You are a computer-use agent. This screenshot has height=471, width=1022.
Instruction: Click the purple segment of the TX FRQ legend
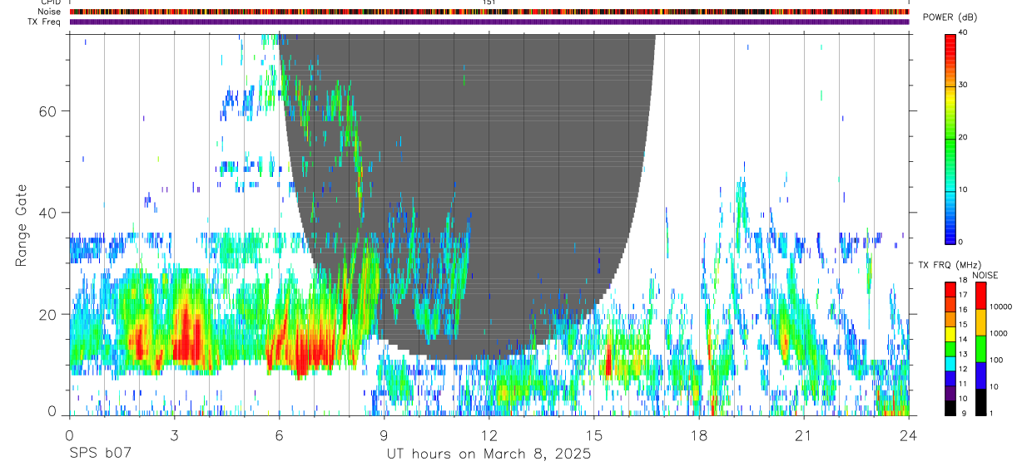point(950,393)
